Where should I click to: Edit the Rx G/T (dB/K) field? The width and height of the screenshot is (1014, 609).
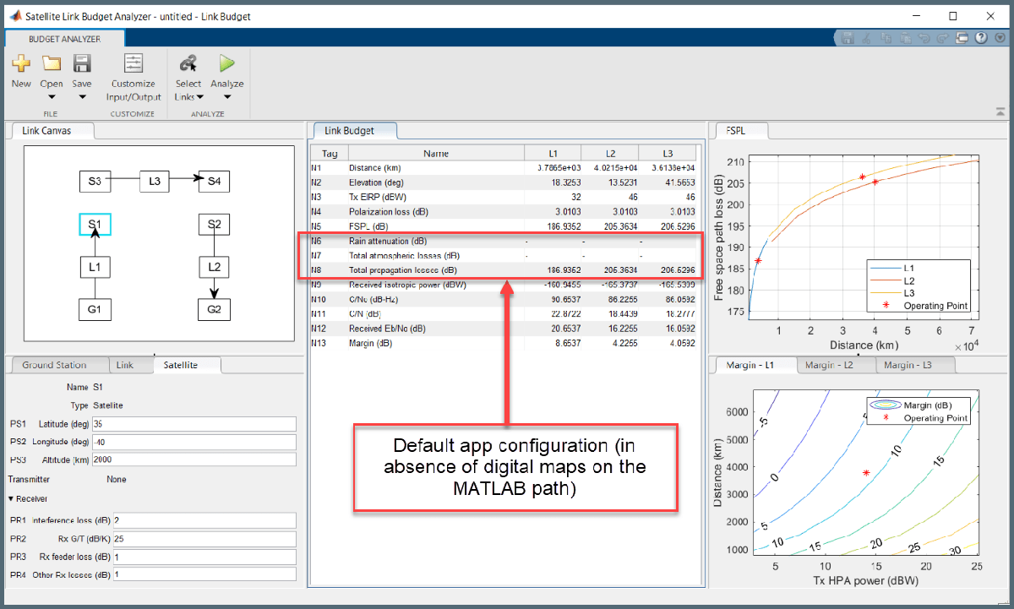pyautogui.click(x=204, y=539)
